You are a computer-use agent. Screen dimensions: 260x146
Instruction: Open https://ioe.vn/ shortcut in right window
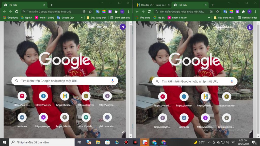[x=184, y=99]
